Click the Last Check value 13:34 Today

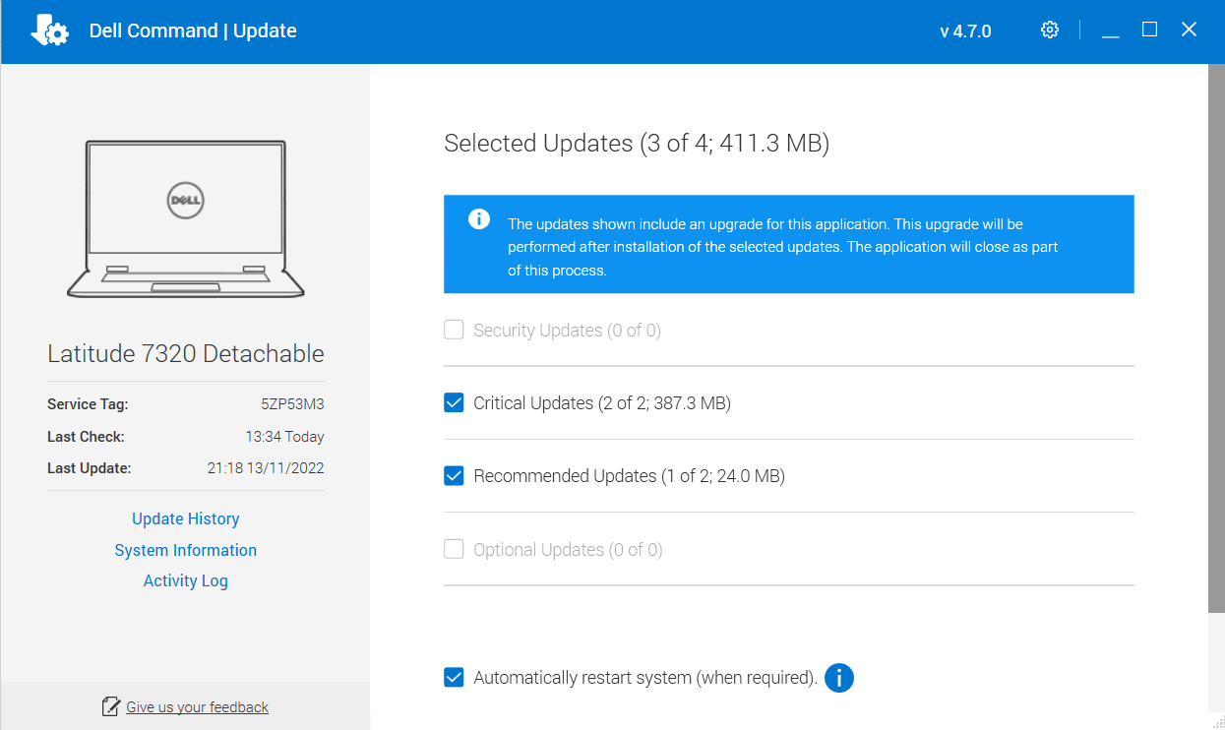click(x=284, y=437)
